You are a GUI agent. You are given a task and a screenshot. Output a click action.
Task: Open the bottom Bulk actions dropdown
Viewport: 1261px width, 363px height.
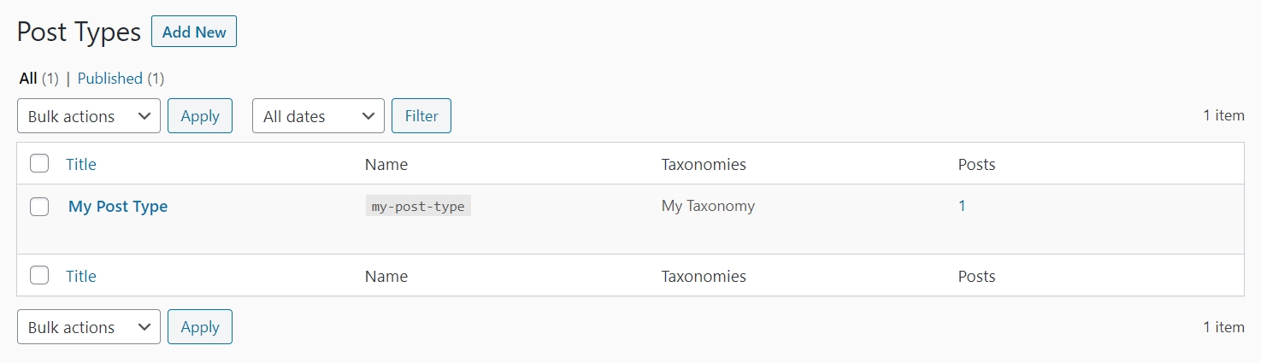(x=89, y=327)
